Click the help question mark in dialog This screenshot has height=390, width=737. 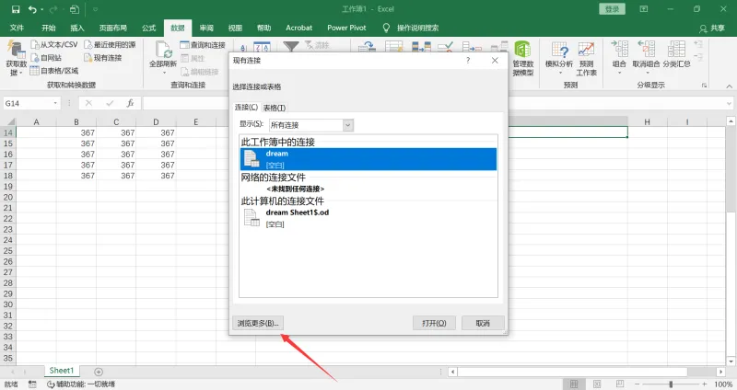tap(468, 60)
